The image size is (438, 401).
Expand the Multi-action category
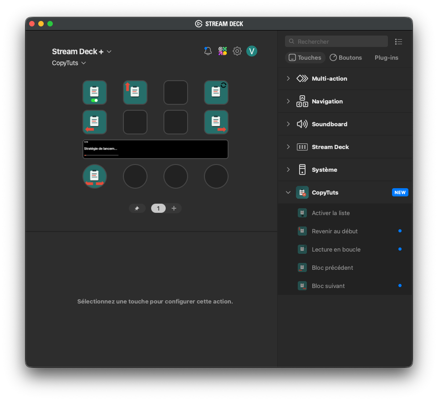(x=288, y=78)
